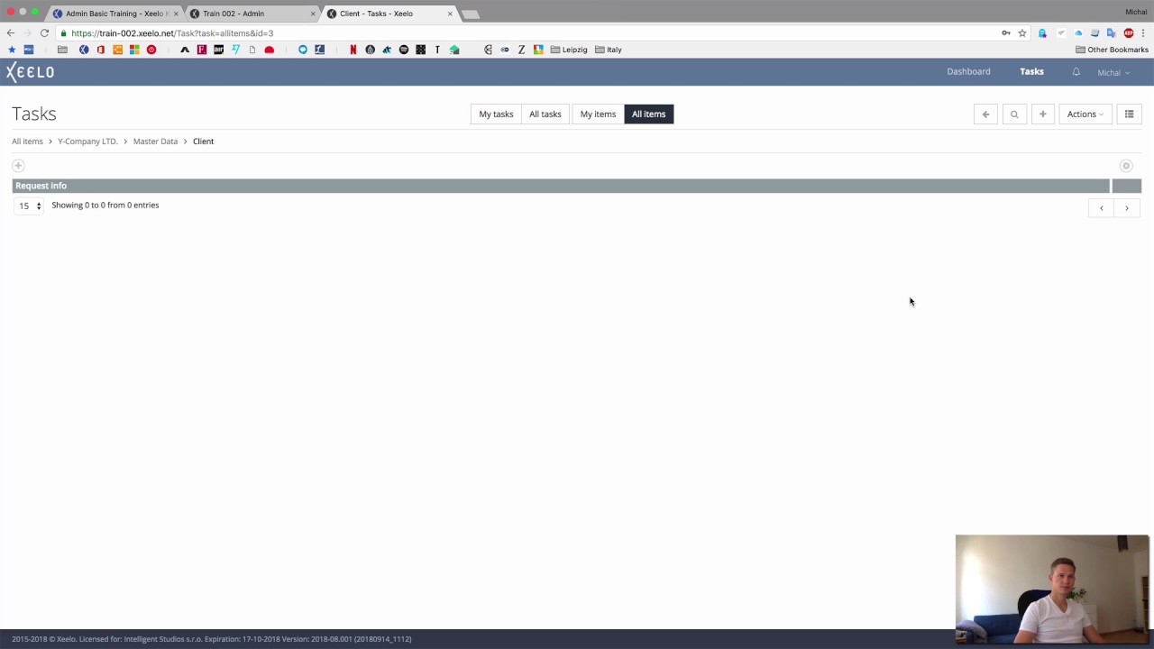Close the Client - Tasks browser tab

click(x=450, y=14)
